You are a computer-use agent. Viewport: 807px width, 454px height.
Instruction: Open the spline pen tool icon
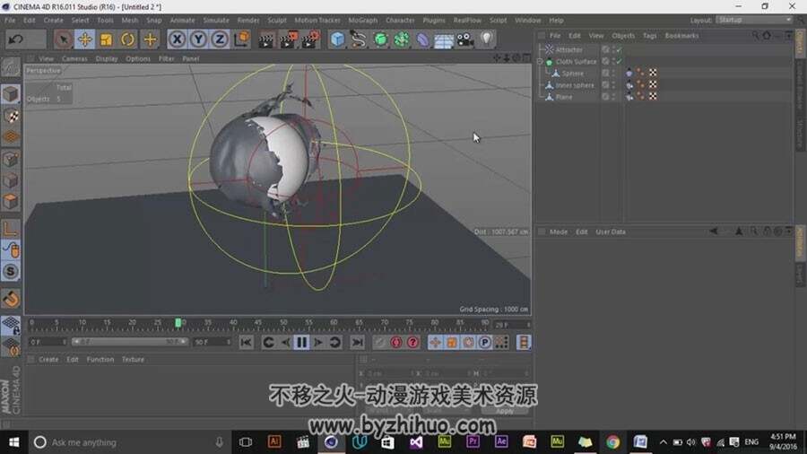tap(358, 39)
